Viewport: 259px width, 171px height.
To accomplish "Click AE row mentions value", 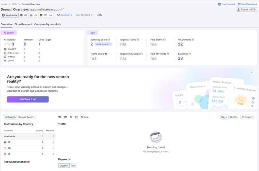I will pos(53,142).
